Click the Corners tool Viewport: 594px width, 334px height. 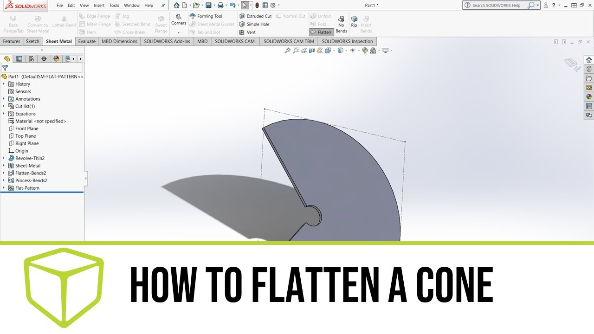coord(179,20)
